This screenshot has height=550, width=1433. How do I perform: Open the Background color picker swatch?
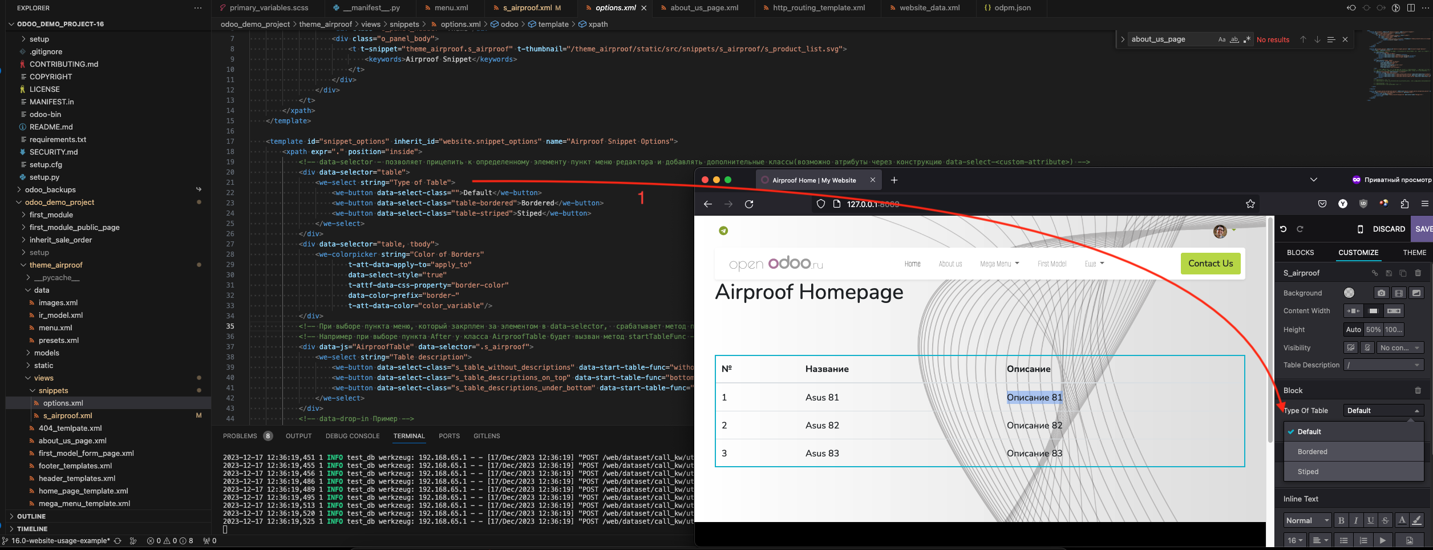click(1349, 293)
